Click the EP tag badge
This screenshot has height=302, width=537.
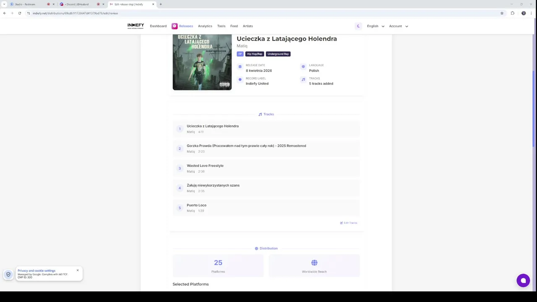click(240, 54)
